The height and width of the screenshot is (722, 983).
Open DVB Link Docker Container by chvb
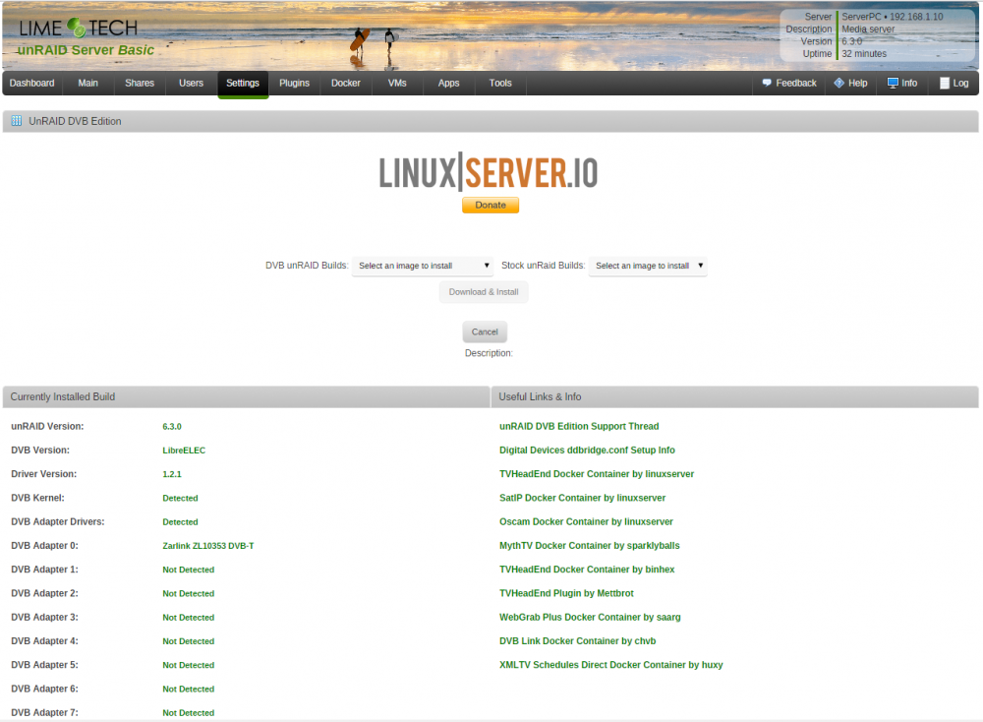pyautogui.click(x=577, y=641)
